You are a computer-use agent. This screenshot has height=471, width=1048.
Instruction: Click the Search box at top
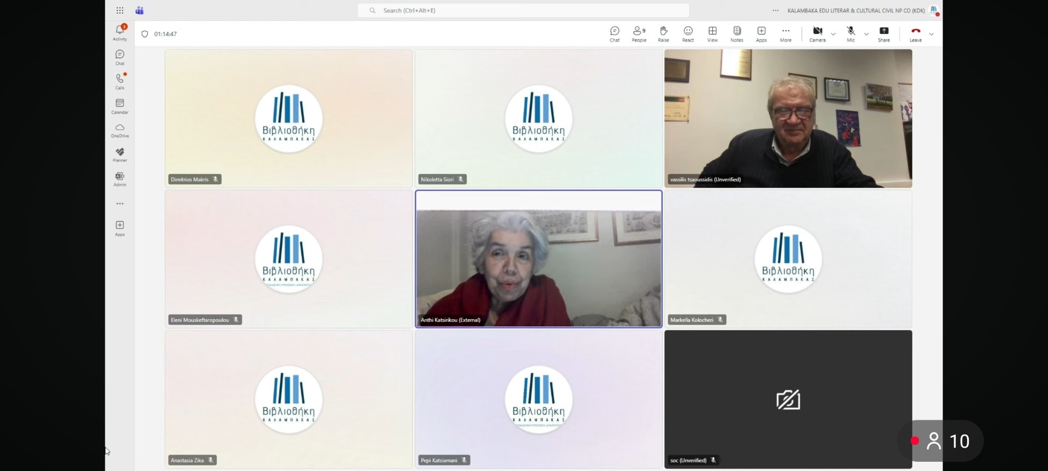pos(523,10)
